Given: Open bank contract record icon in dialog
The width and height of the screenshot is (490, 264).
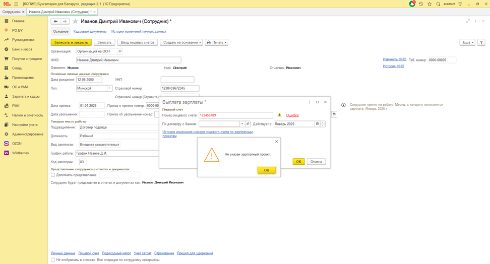Looking at the screenshot, I should [x=248, y=124].
